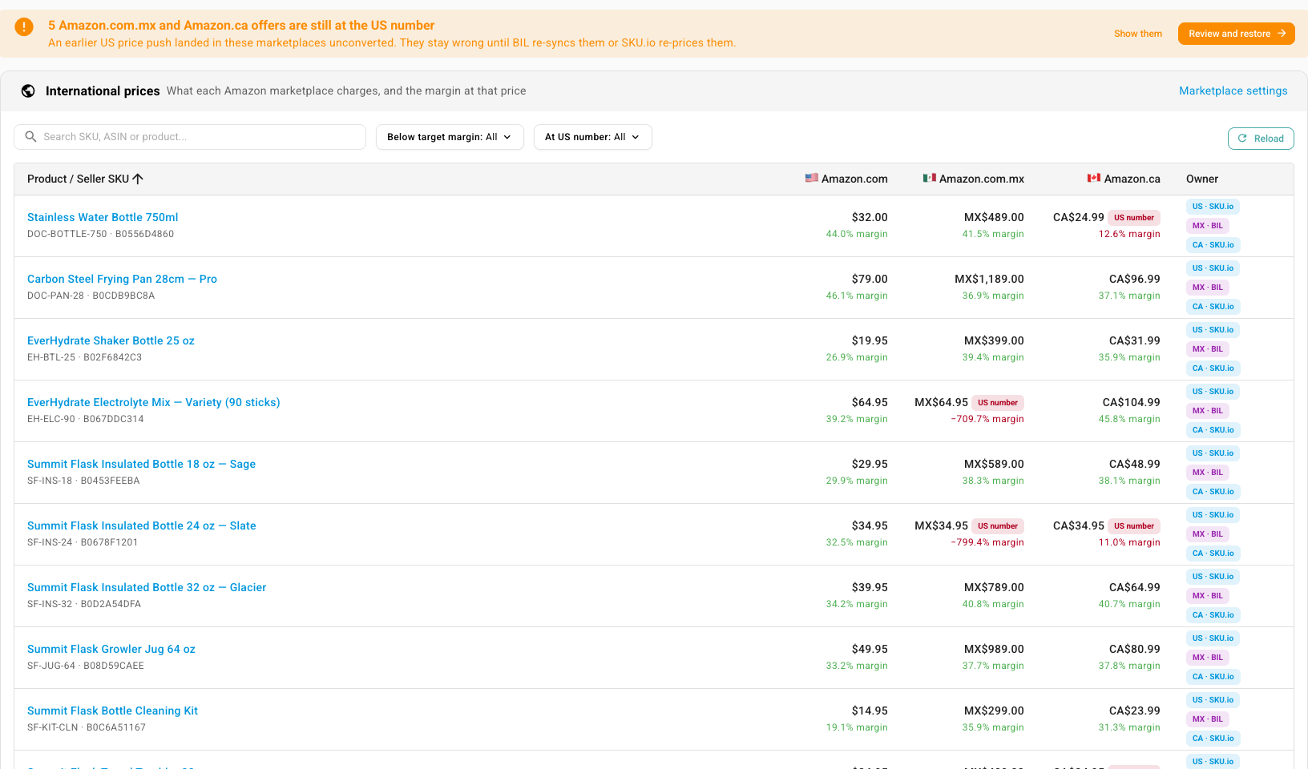Screen dimensions: 1308x769
Task: Open Summit Flask Insulated Bottle 18 oz — Sage
Action: (x=141, y=464)
